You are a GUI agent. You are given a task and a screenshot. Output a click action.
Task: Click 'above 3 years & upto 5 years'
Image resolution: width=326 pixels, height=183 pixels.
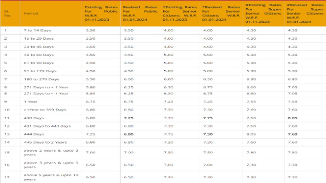tap(51, 165)
